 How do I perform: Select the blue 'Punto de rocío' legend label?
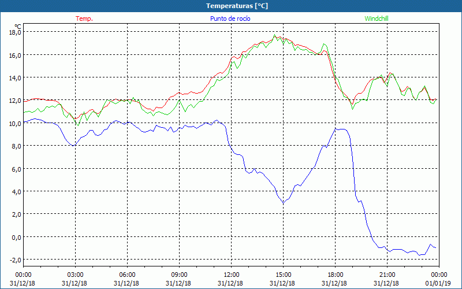(x=230, y=18)
